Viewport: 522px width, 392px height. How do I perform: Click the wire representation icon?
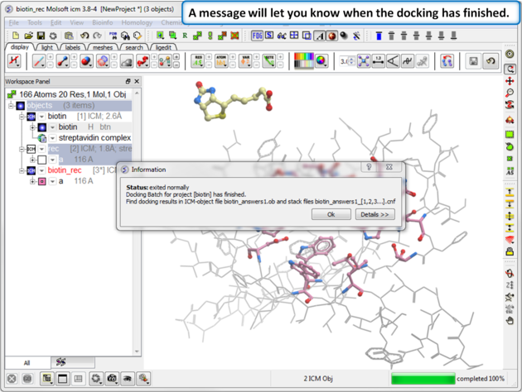point(37,62)
